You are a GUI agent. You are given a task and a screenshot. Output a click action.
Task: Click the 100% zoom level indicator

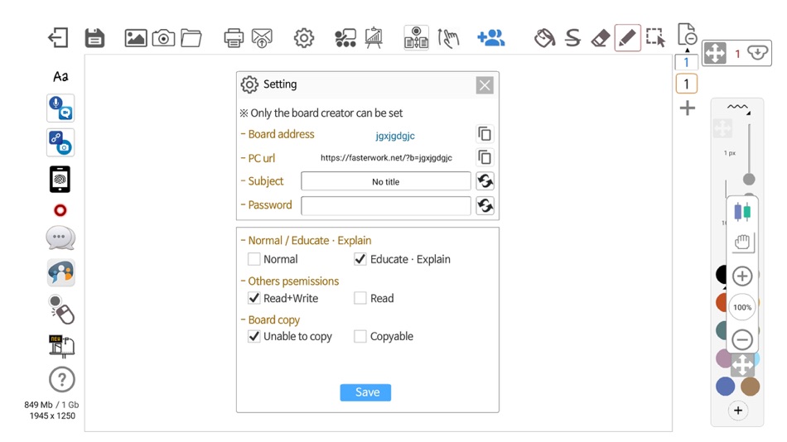[x=742, y=308]
